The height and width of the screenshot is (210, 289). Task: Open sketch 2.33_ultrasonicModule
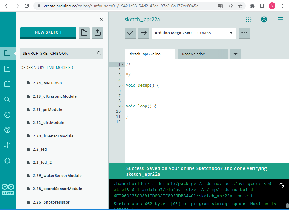coord(55,96)
